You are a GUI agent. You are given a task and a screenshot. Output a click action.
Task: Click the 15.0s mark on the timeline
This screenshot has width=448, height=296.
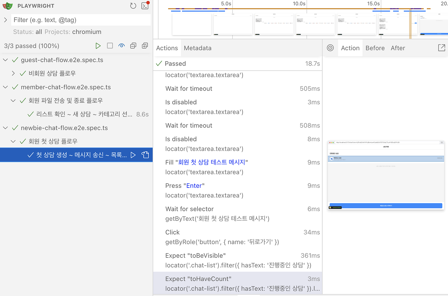click(x=373, y=4)
